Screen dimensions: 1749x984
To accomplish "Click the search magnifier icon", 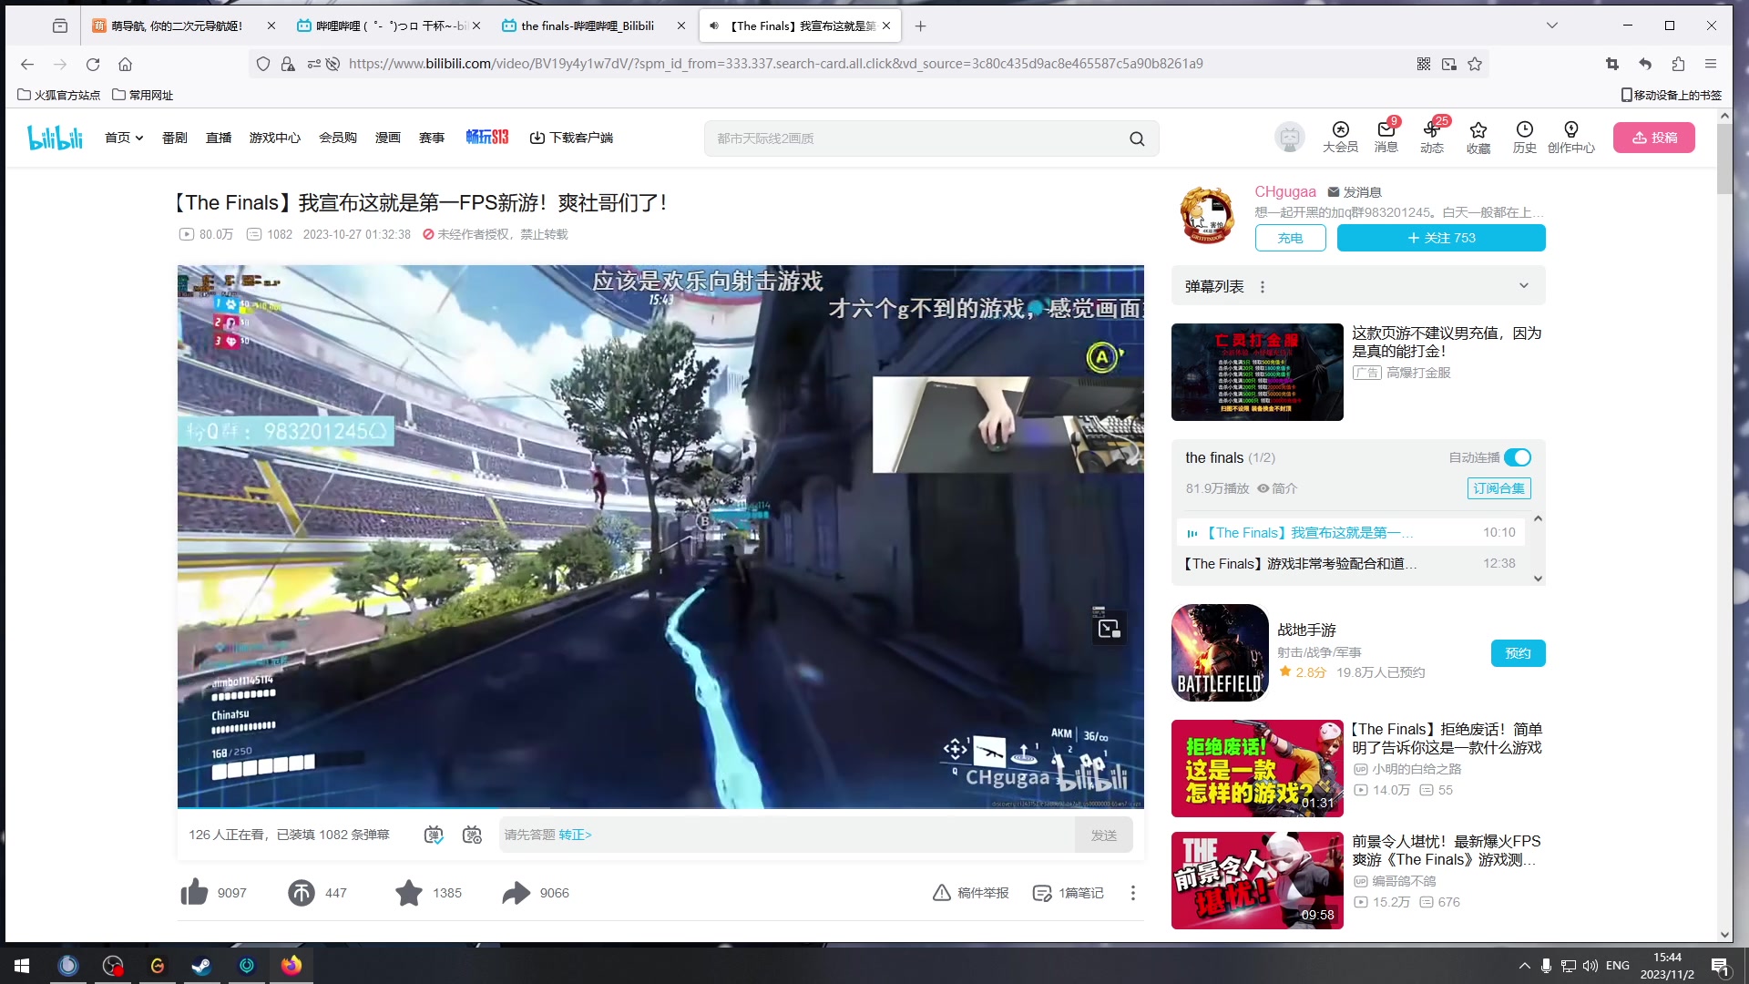I will (1137, 138).
